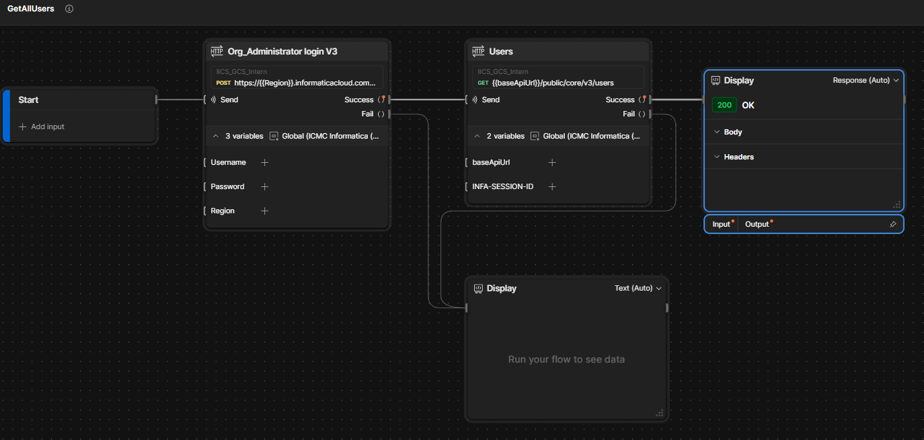
Task: Select the Users block title
Action: click(x=501, y=51)
